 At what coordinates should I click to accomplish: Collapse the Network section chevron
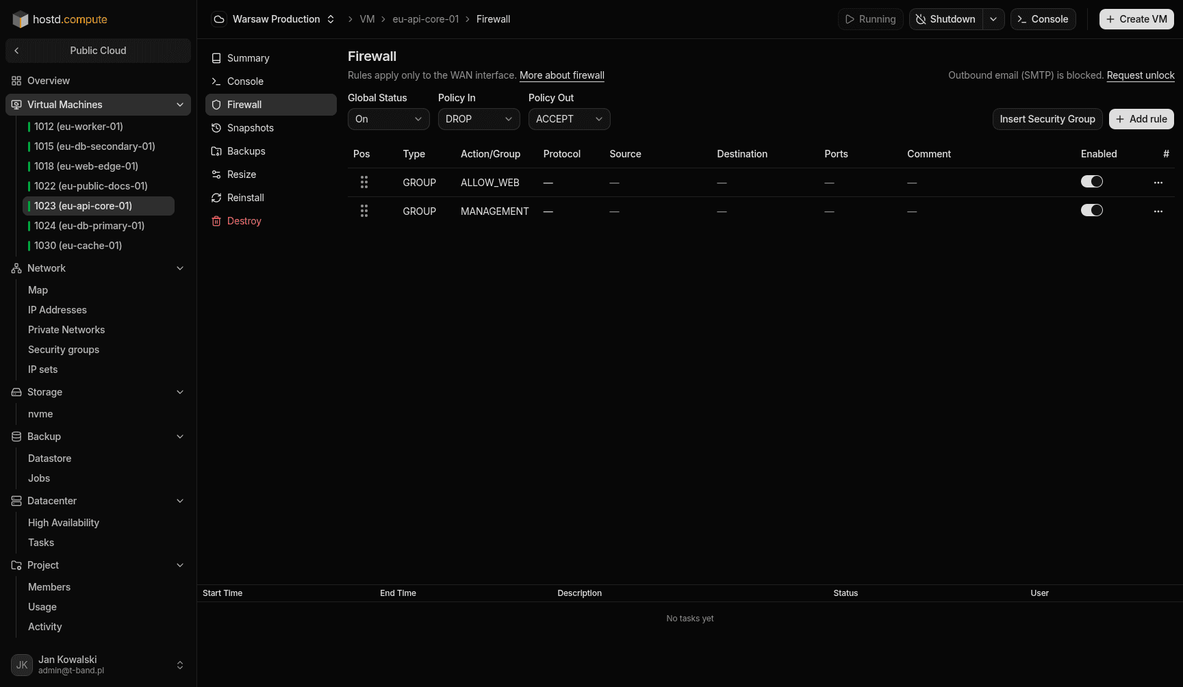[180, 268]
